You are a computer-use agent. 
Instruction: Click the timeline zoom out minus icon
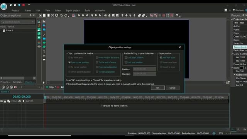[7, 87]
